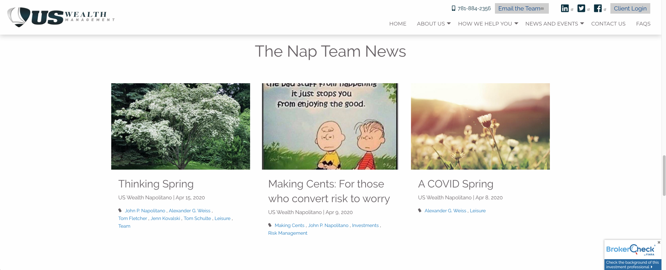Click the The Nap Team News heading
This screenshot has width=666, height=270.
[x=330, y=51]
